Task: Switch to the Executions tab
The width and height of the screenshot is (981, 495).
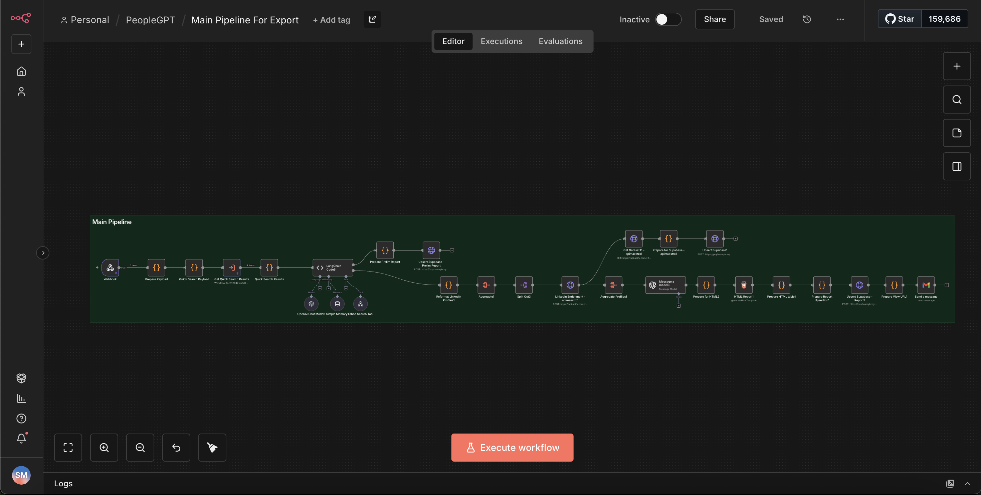Action: pos(501,41)
